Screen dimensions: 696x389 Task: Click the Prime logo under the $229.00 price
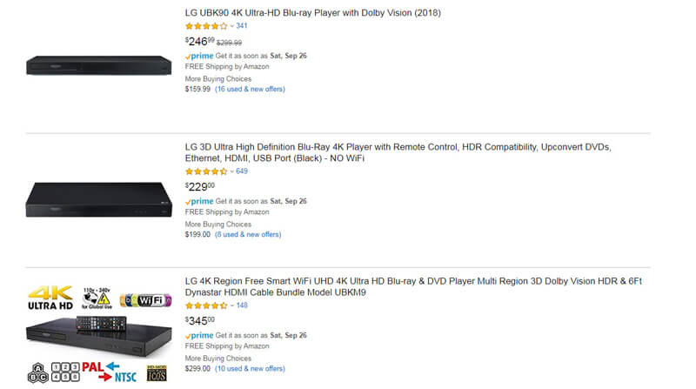(200, 201)
